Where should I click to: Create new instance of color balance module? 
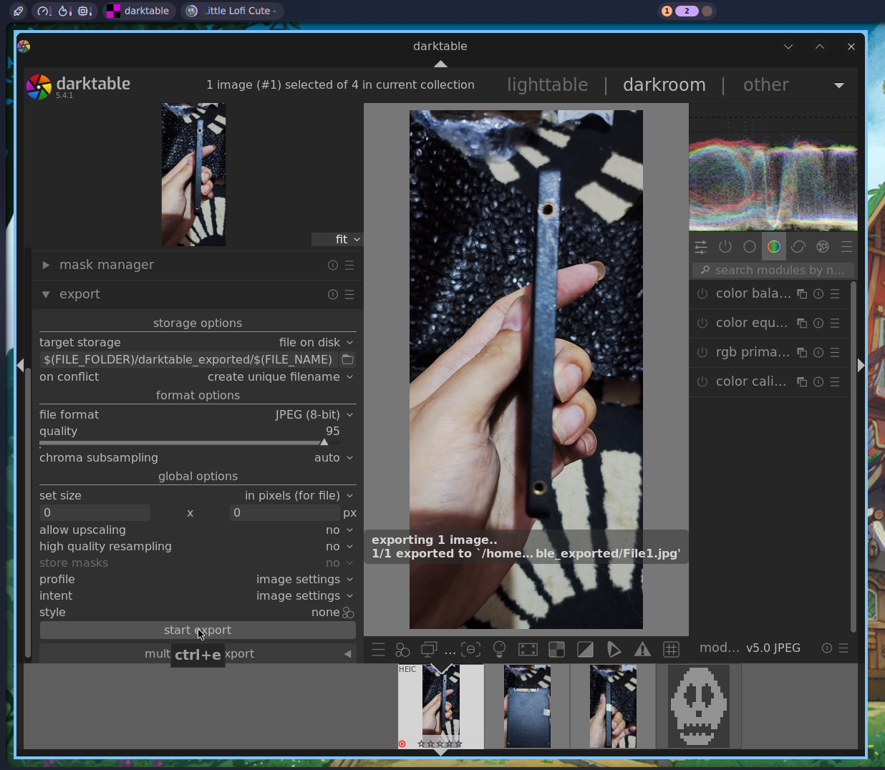[802, 294]
